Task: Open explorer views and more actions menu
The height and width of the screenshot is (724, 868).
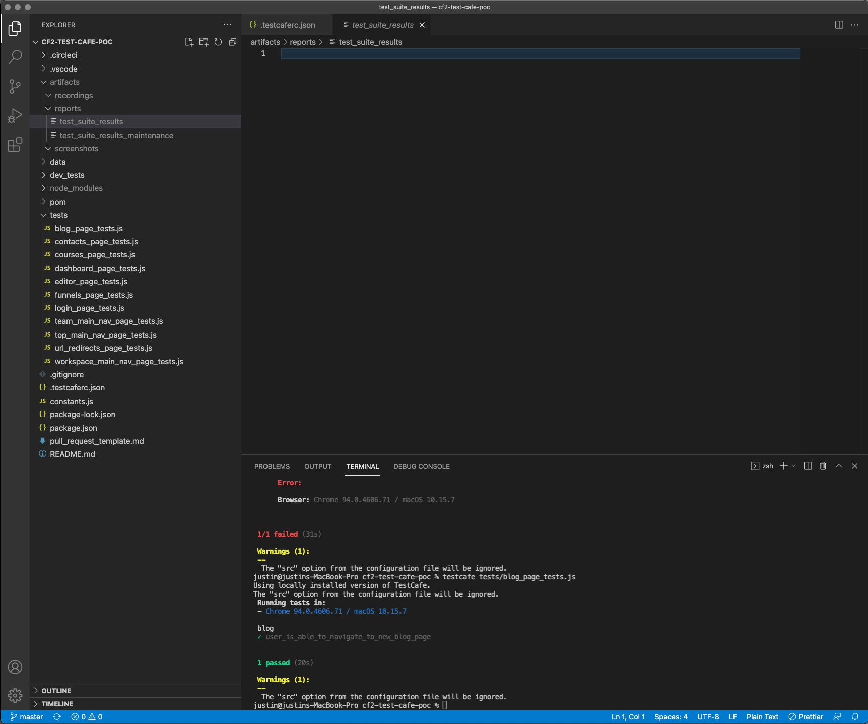Action: [228, 25]
